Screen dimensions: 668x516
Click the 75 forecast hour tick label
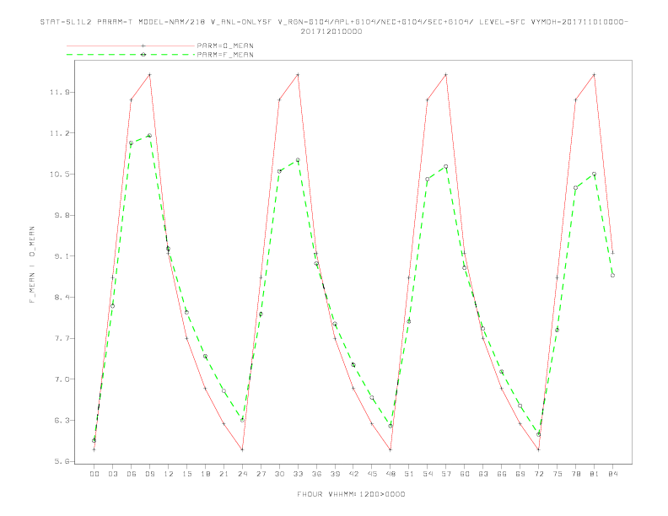coord(558,474)
